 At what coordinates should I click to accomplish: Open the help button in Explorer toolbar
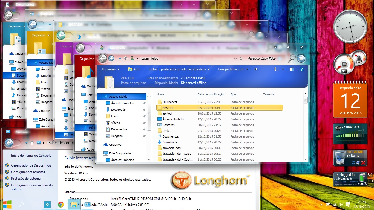[x=302, y=69]
